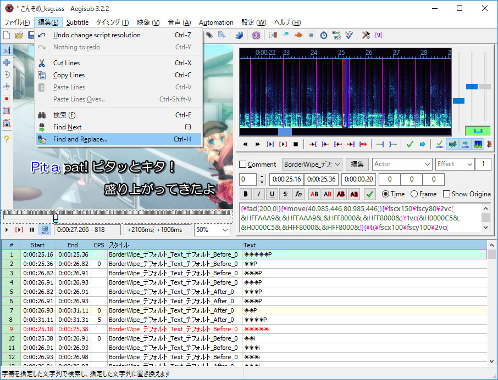Toggle italic formatting button
Viewport: 498px width, 380px height.
258,194
